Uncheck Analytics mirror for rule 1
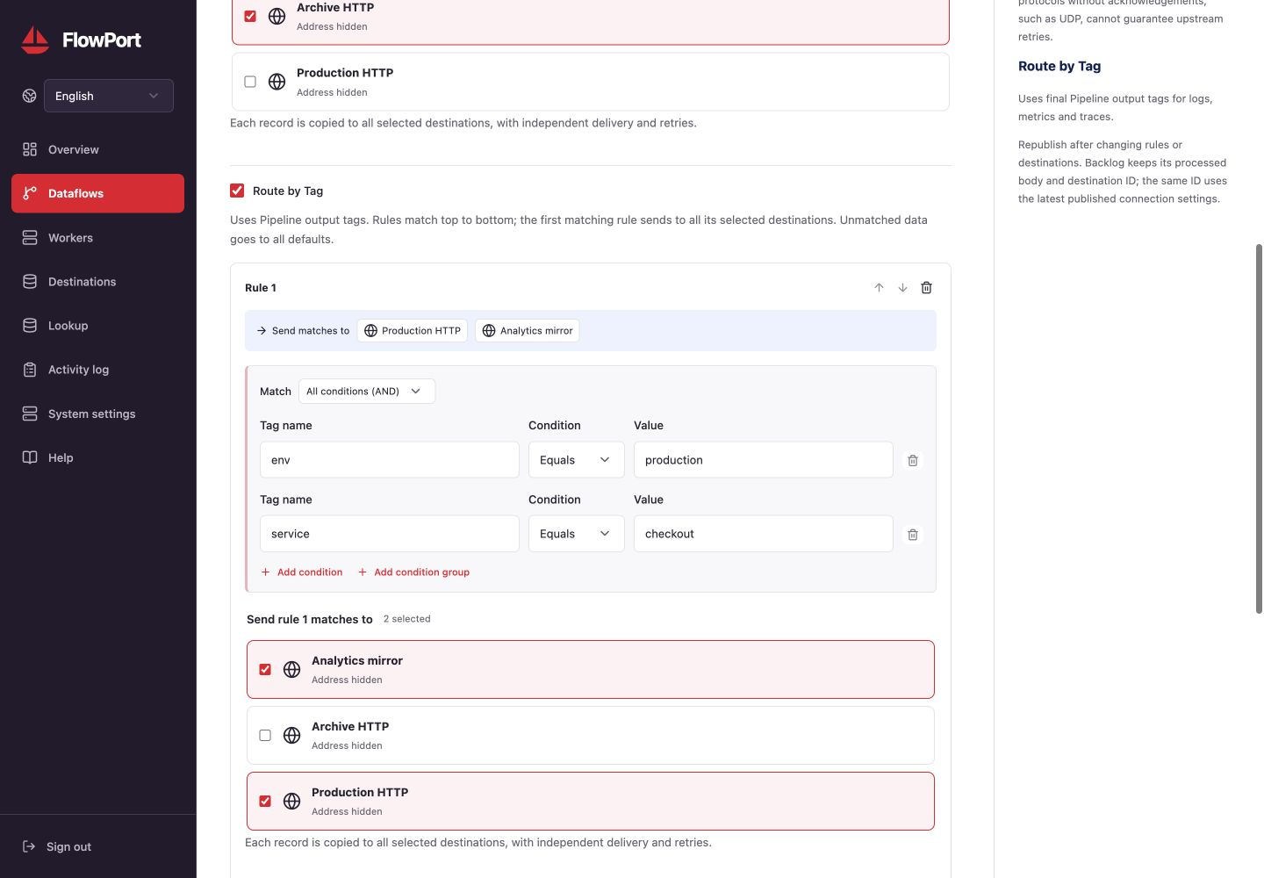The image size is (1264, 878). point(265,670)
